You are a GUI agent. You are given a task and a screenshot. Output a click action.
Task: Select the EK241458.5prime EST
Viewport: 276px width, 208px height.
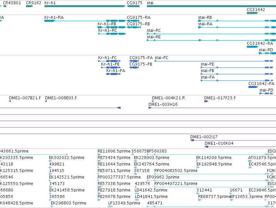50,193
